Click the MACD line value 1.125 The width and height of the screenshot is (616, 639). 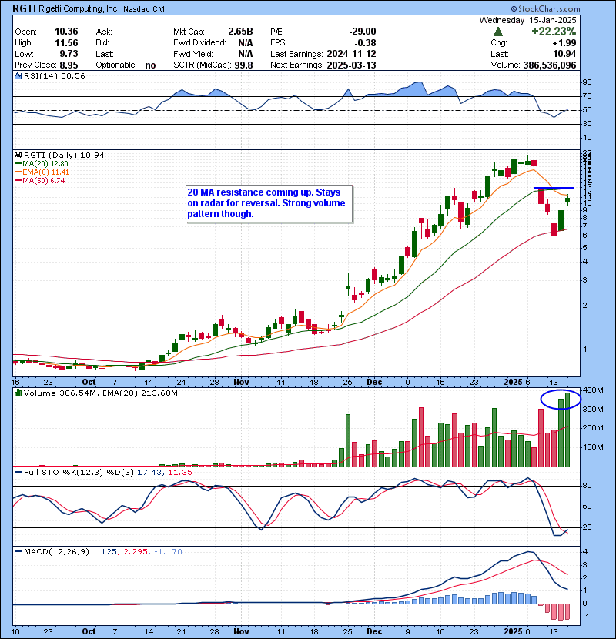105,552
